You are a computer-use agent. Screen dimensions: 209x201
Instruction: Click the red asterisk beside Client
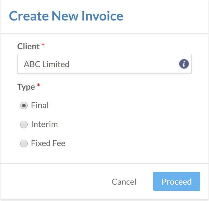tap(43, 45)
